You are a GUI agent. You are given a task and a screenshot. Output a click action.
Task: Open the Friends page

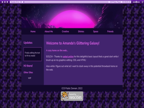coord(110,31)
